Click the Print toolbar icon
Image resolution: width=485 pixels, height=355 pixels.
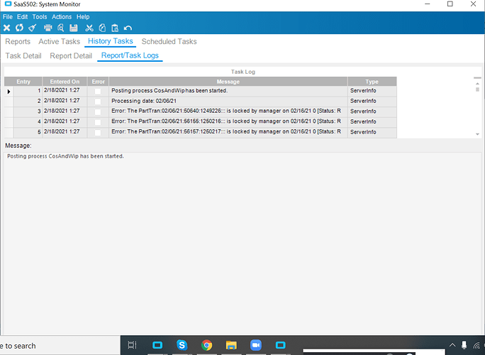(x=48, y=28)
